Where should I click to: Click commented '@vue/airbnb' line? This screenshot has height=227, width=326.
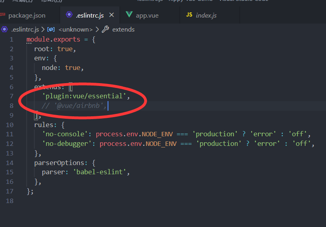[x=74, y=106]
